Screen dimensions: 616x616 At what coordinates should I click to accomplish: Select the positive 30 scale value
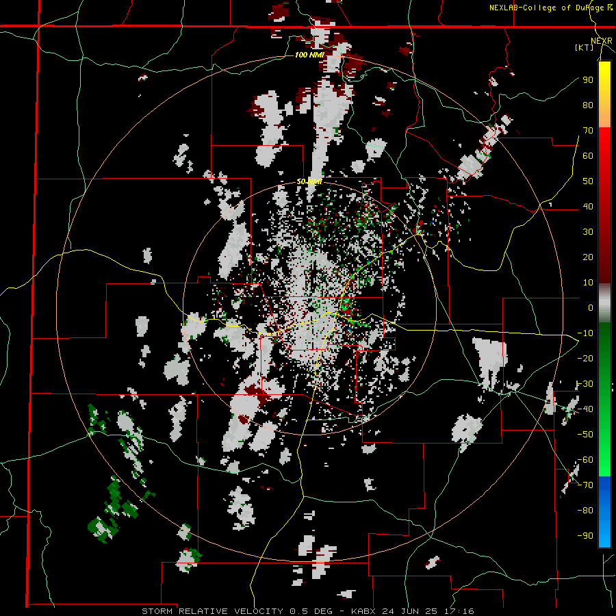point(588,232)
